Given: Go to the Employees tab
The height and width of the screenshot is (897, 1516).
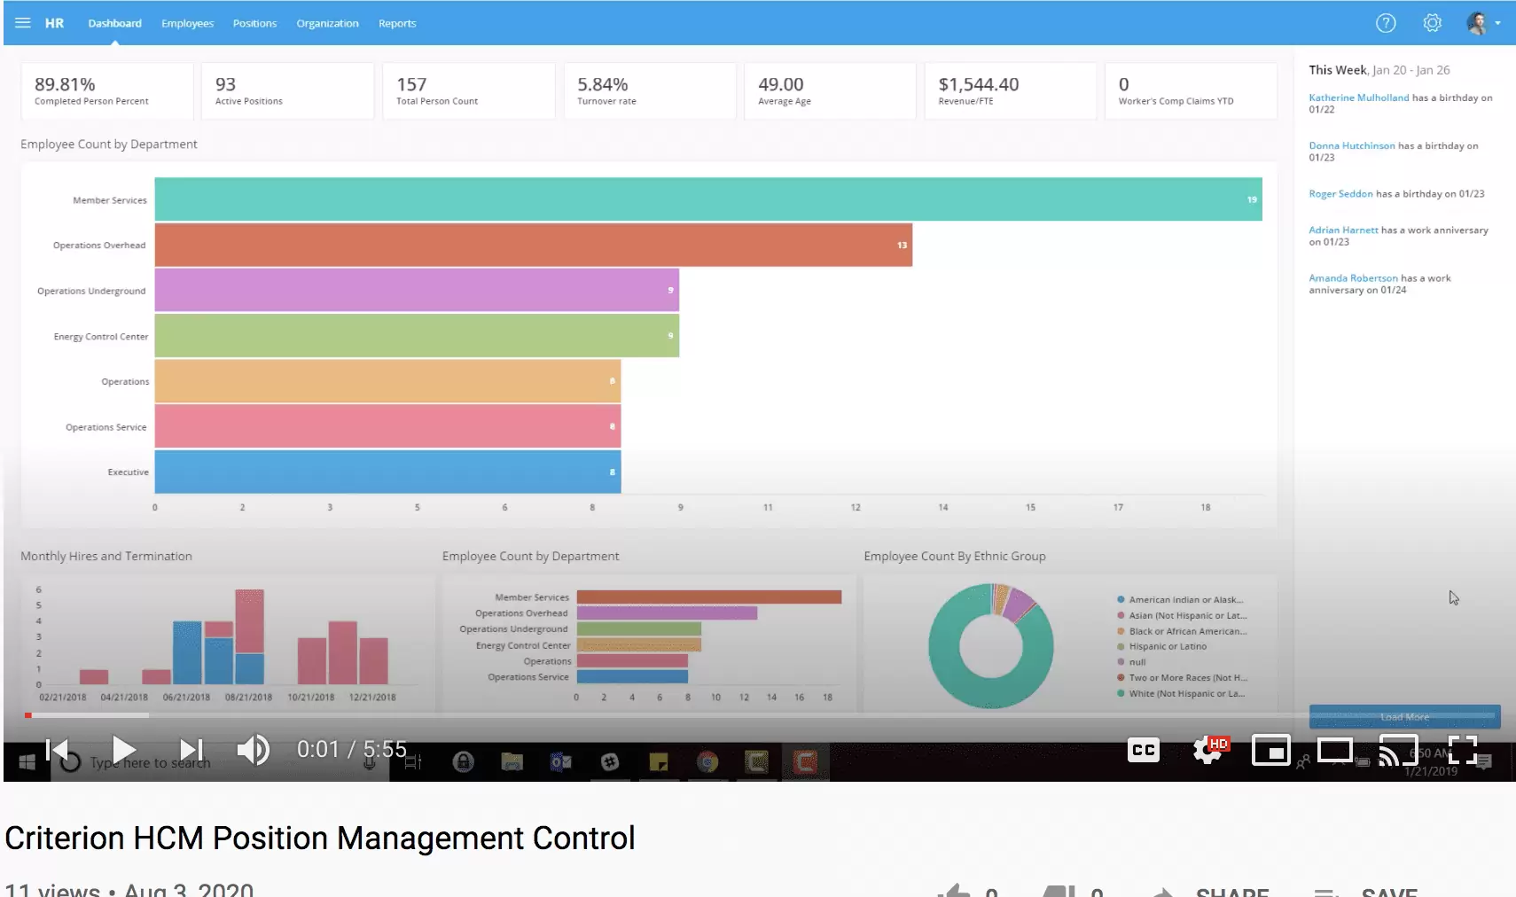Looking at the screenshot, I should (x=187, y=23).
